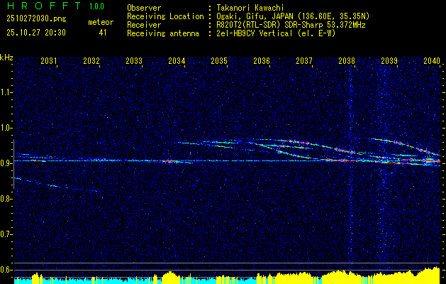Click location text Ogaki, Gifu, JAPAN
446x284 pixels.
coord(254,17)
